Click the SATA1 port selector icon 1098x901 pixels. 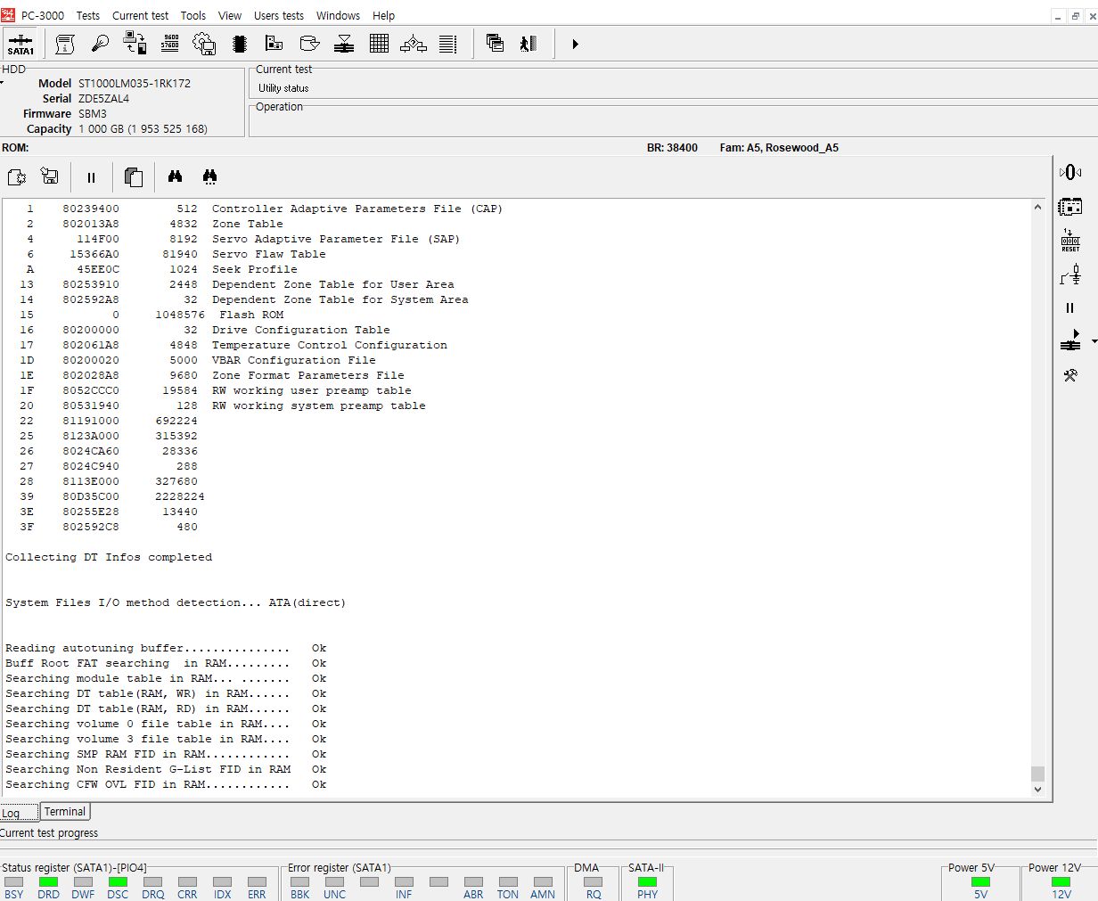coord(20,44)
